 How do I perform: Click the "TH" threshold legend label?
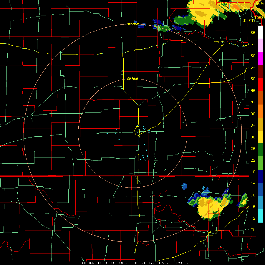(x=253, y=230)
